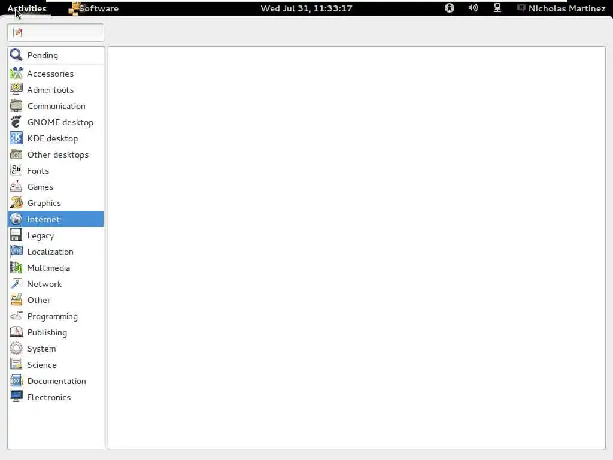This screenshot has width=613, height=460.
Task: Click the Legacy floppy disk icon
Action: [16, 235]
